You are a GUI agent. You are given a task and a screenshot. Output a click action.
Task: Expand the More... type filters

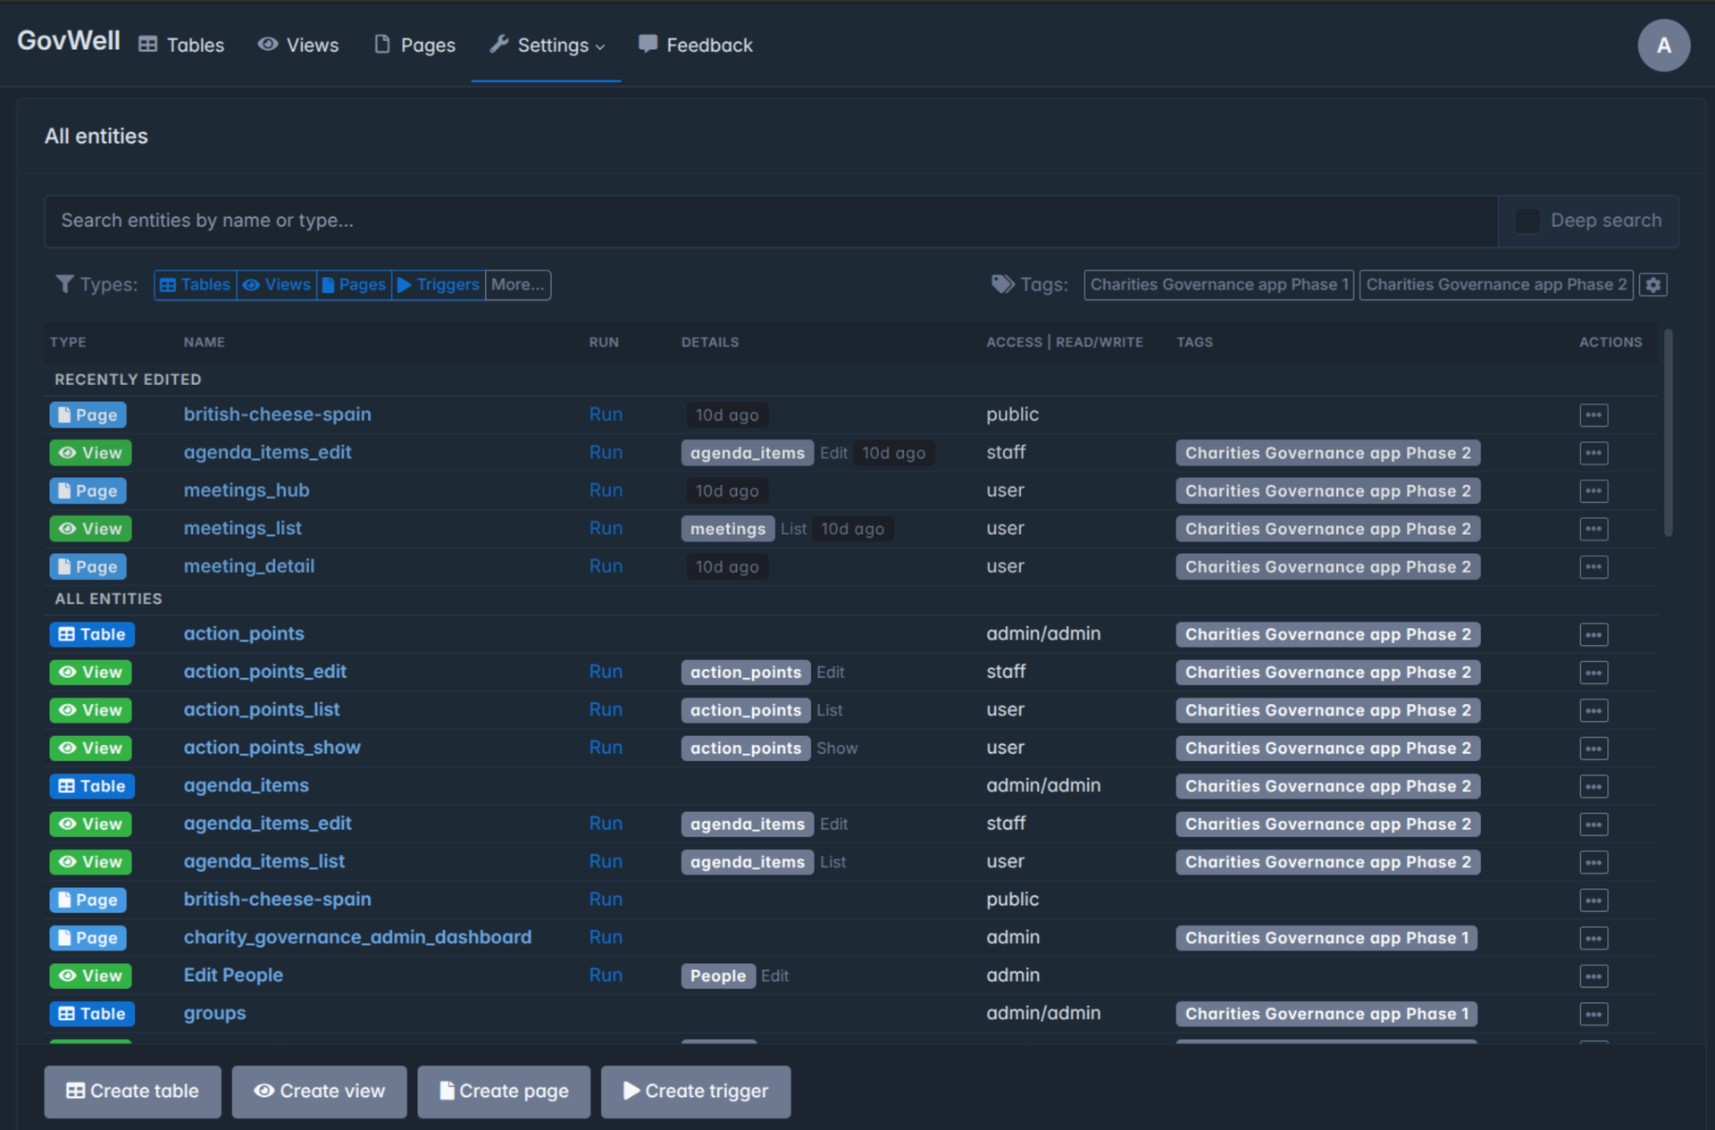click(518, 285)
